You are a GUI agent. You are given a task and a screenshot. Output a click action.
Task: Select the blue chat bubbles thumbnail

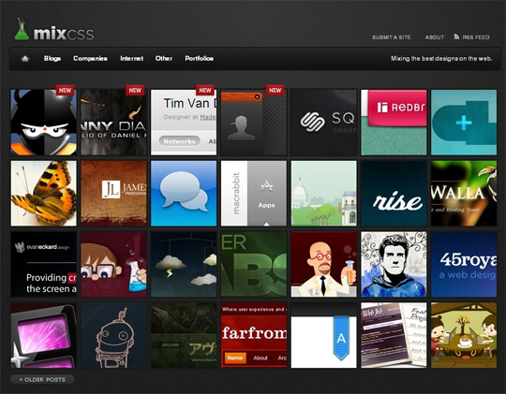[x=184, y=193]
